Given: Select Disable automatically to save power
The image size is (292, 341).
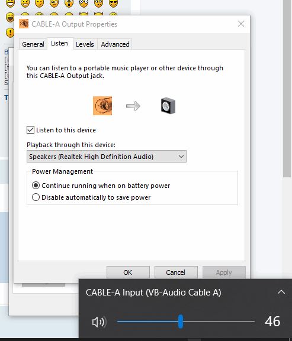Looking at the screenshot, I should click(36, 197).
